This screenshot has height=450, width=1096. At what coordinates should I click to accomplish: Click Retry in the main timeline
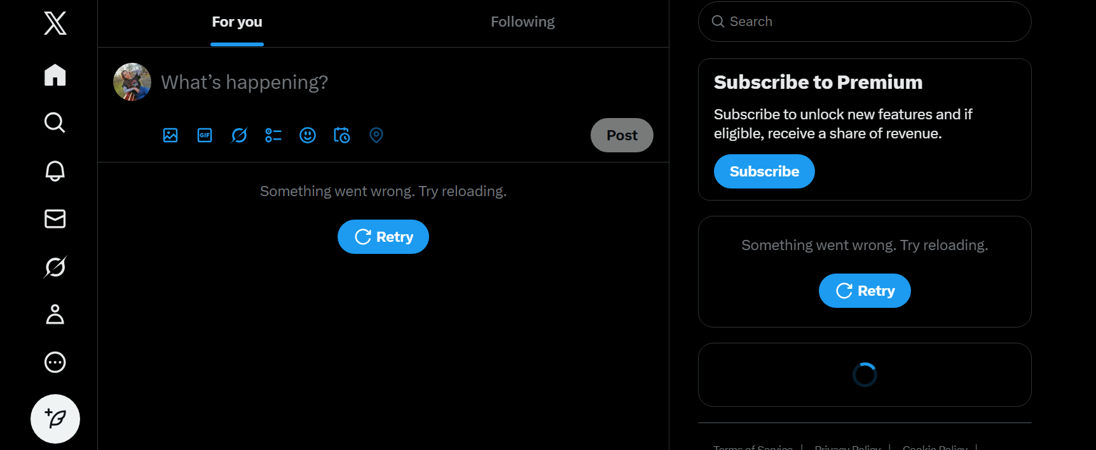(x=383, y=237)
